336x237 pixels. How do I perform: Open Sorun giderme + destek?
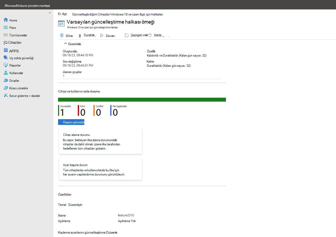[x=25, y=96]
